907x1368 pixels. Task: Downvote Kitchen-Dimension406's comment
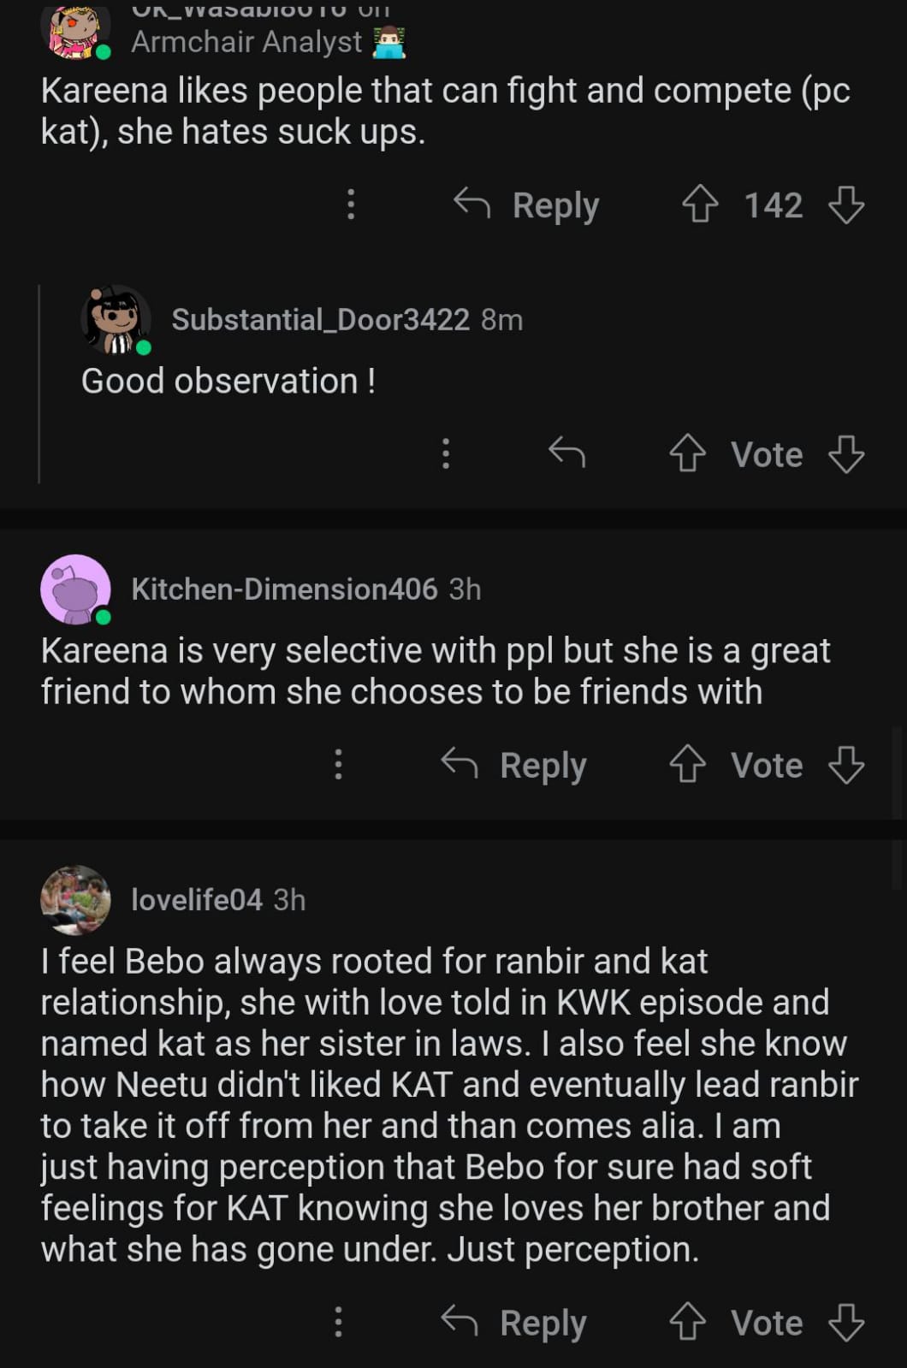click(846, 764)
